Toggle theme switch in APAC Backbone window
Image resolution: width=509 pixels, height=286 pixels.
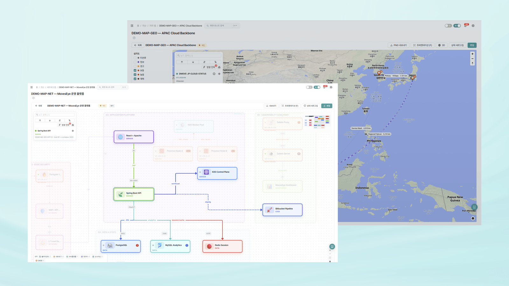(448, 26)
